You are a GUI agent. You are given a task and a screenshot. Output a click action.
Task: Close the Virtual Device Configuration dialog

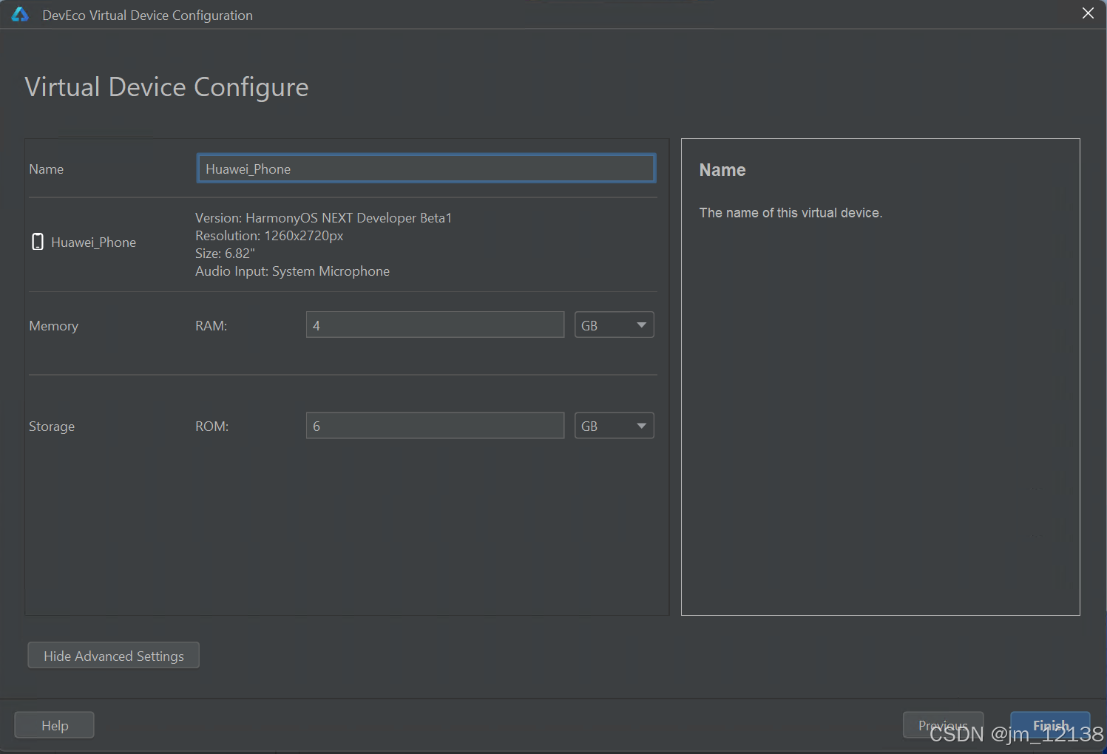pyautogui.click(x=1088, y=13)
